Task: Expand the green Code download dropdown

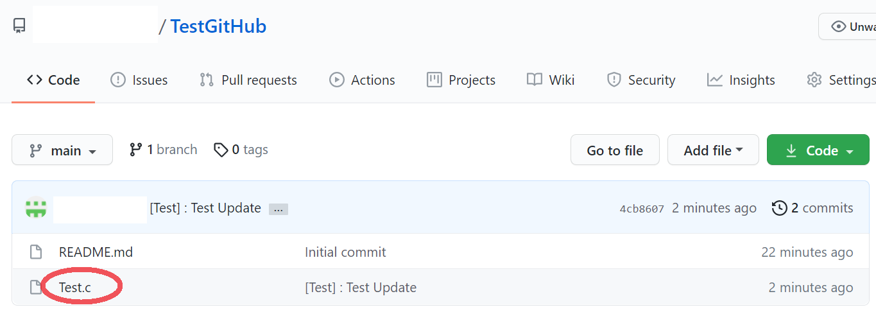Action: [x=818, y=150]
